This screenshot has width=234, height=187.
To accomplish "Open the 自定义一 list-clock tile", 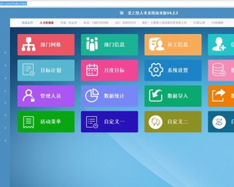I will [109, 122].
